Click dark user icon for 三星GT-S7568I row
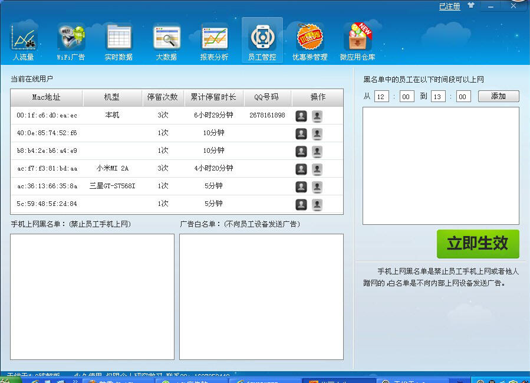The width and height of the screenshot is (530, 383). click(x=301, y=186)
